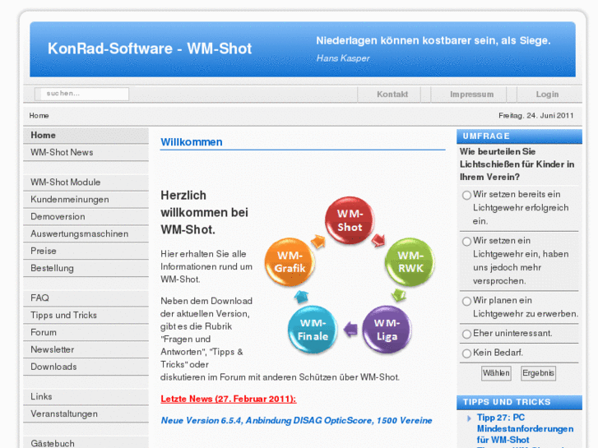Screen dimensions: 598x448
Task: Click the Home breadcrumb link
Action: tap(39, 116)
